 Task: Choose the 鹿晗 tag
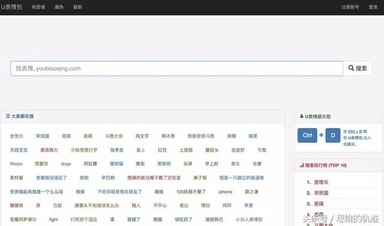[x=159, y=192]
